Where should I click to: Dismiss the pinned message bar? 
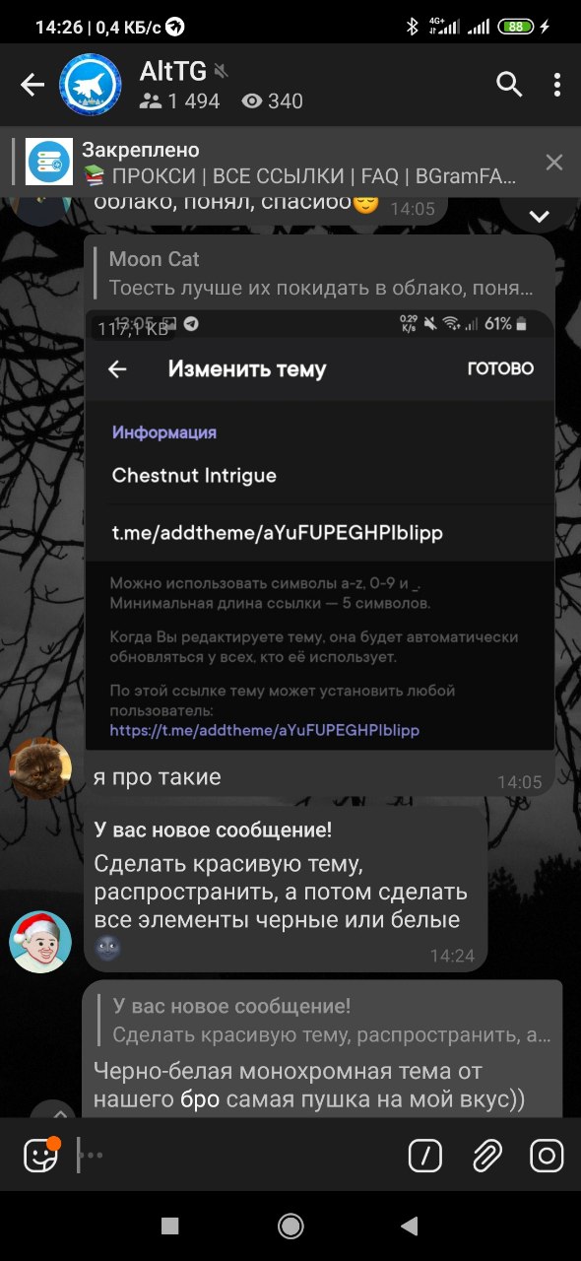tap(554, 163)
